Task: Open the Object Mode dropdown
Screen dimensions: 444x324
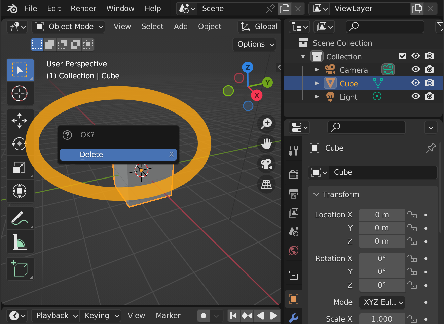Action: 68,27
